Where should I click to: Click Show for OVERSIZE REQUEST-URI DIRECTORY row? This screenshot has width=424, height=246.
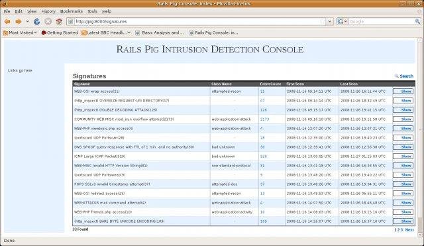coord(403,100)
